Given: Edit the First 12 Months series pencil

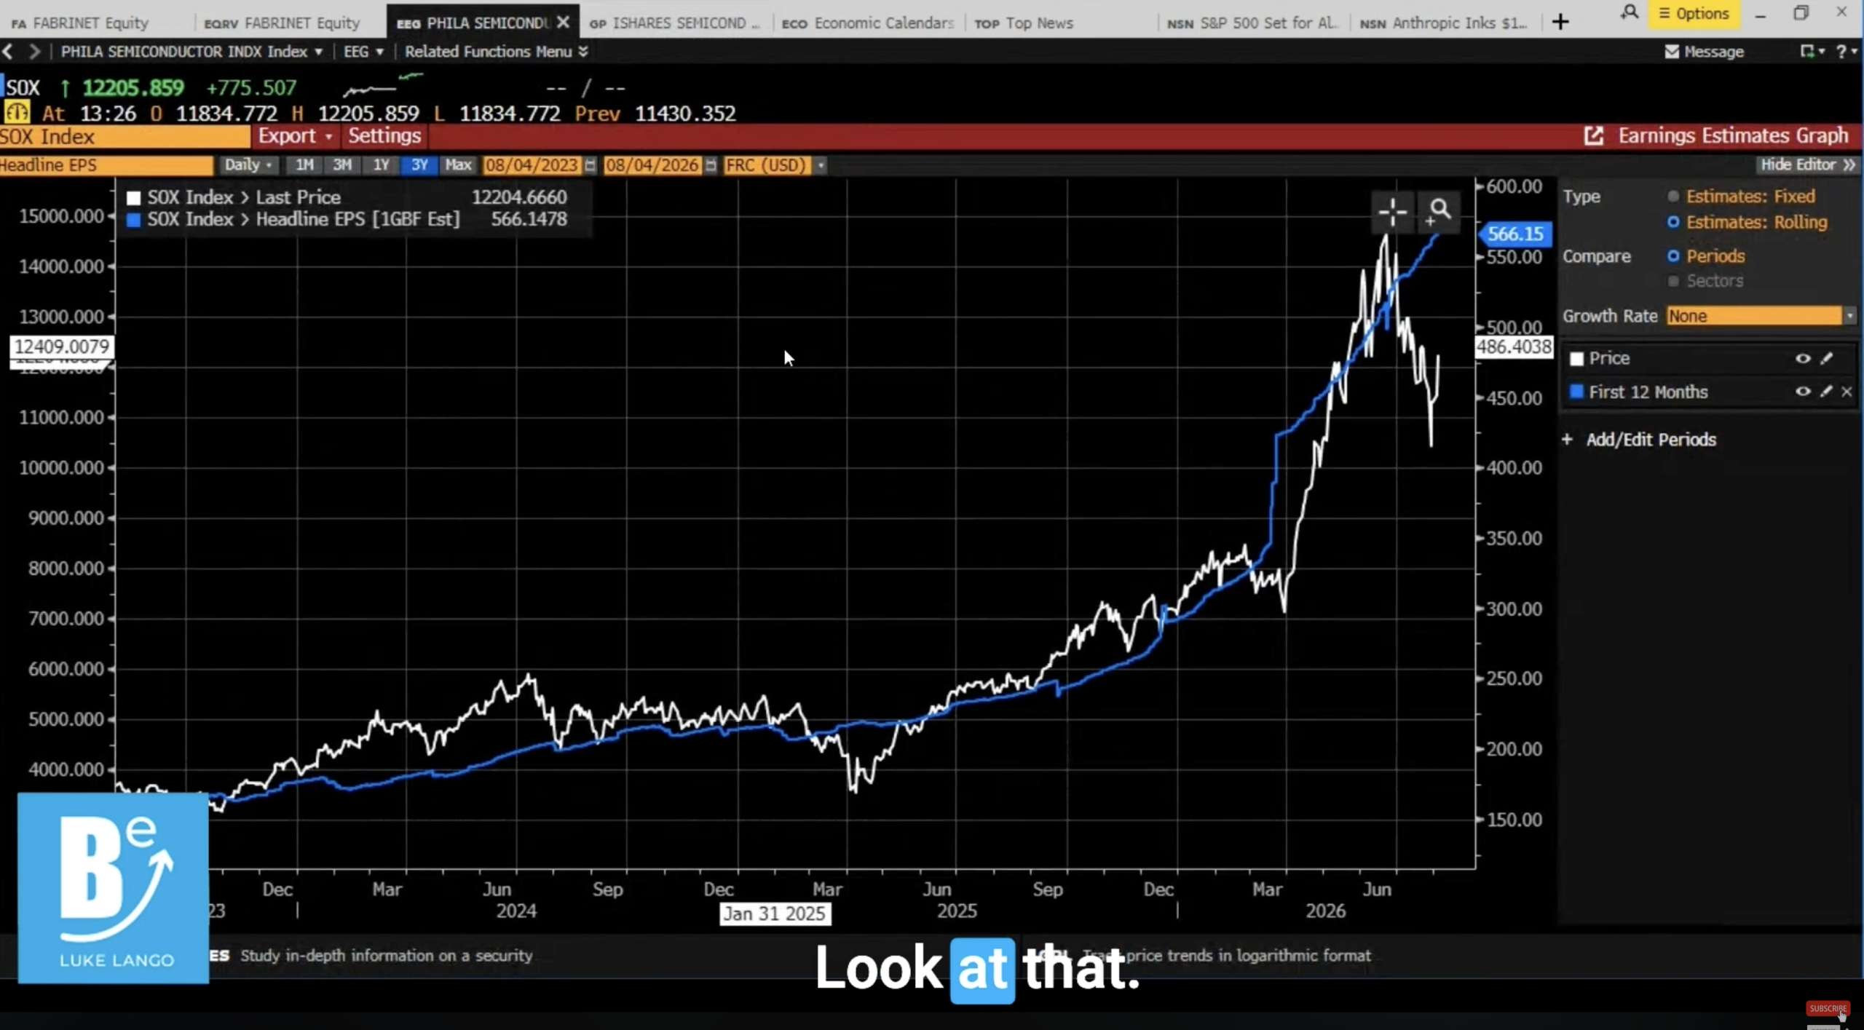Looking at the screenshot, I should pyautogui.click(x=1826, y=392).
